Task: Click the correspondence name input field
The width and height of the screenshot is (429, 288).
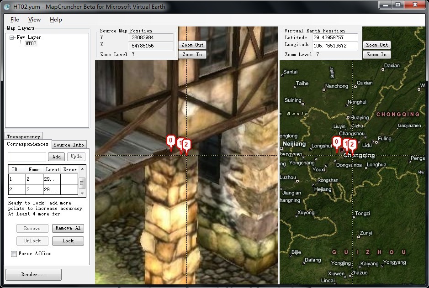Action: pos(27,157)
